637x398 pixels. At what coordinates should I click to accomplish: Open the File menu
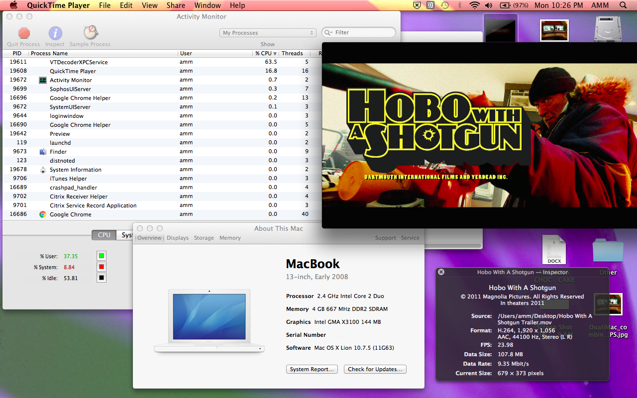[105, 5]
